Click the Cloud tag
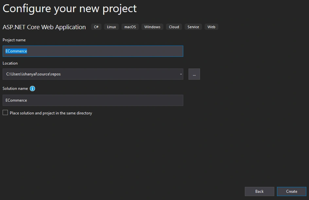Image resolution: width=309 pixels, height=200 pixels. (174, 27)
